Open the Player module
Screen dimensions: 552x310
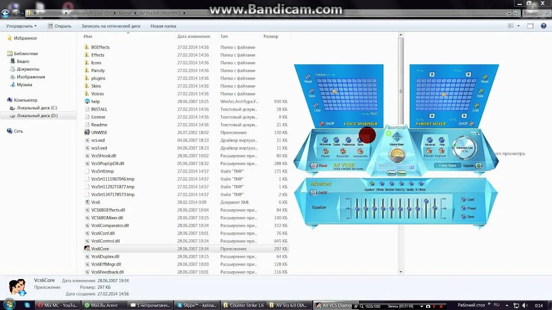pyautogui.click(x=326, y=151)
